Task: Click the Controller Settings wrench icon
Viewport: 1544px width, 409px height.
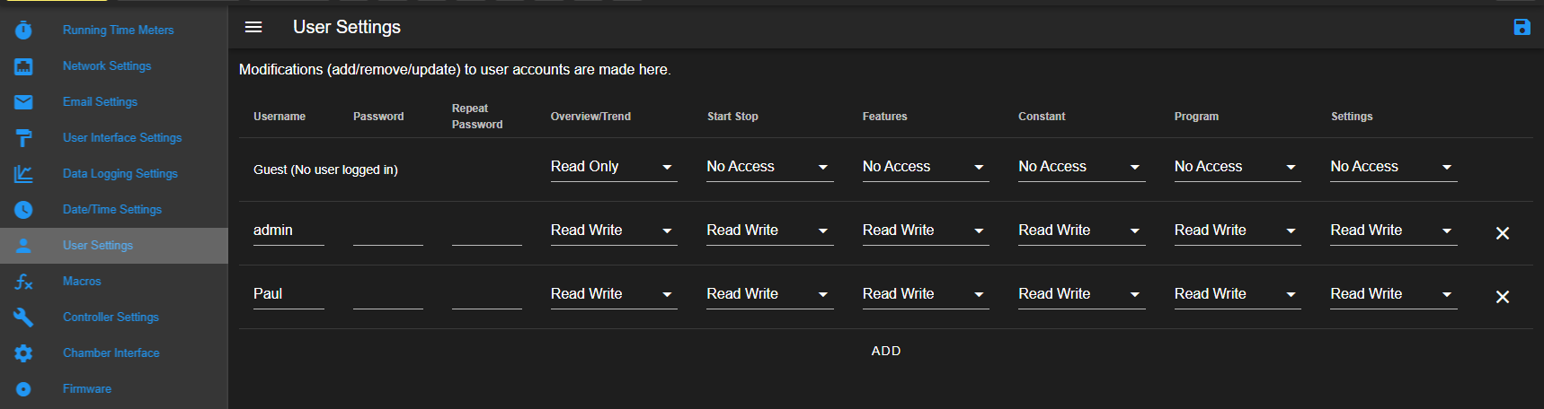Action: point(23,318)
